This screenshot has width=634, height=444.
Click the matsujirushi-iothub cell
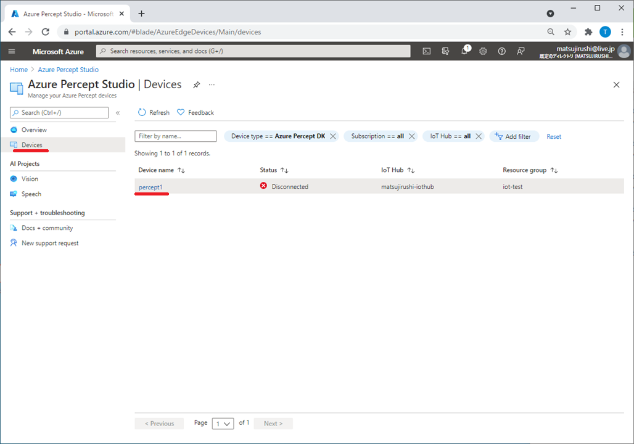(x=407, y=187)
